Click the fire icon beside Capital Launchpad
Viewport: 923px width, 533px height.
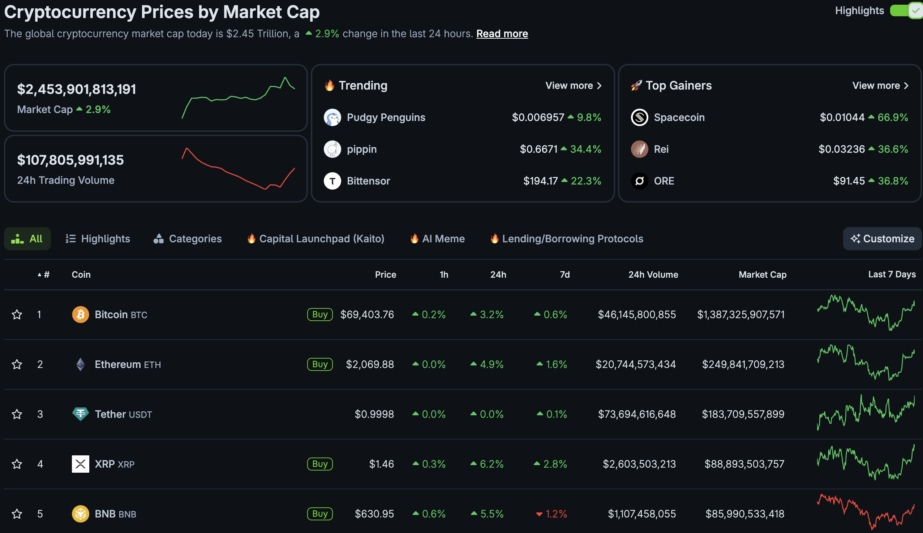pos(251,239)
